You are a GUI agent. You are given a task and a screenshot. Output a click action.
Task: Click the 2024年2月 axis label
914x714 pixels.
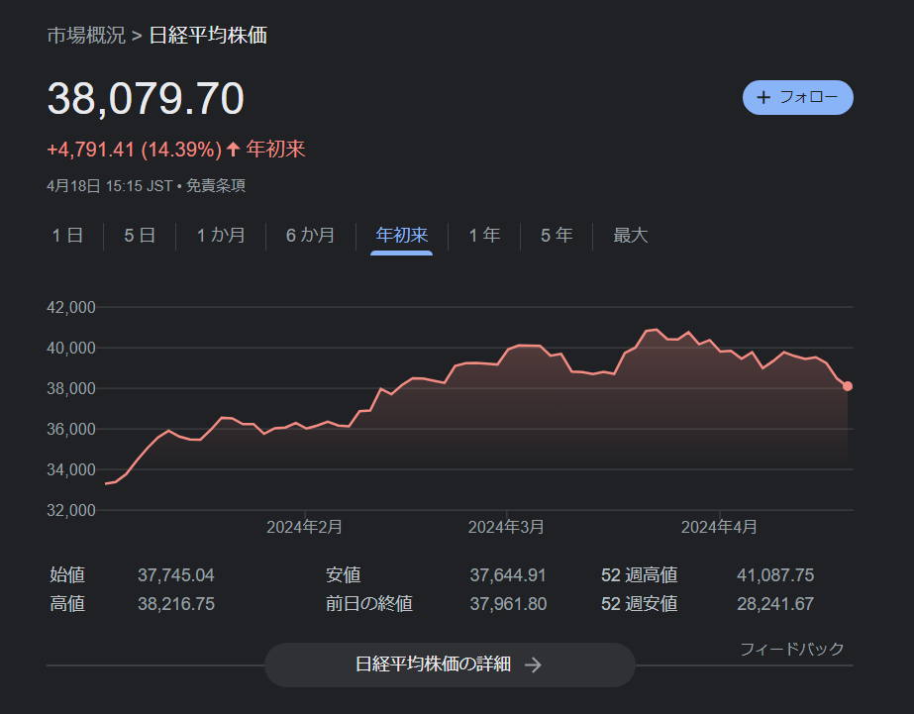point(304,527)
